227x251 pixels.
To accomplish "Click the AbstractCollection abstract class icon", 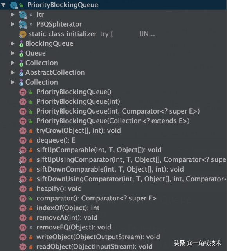I will pyautogui.click(x=21, y=73).
